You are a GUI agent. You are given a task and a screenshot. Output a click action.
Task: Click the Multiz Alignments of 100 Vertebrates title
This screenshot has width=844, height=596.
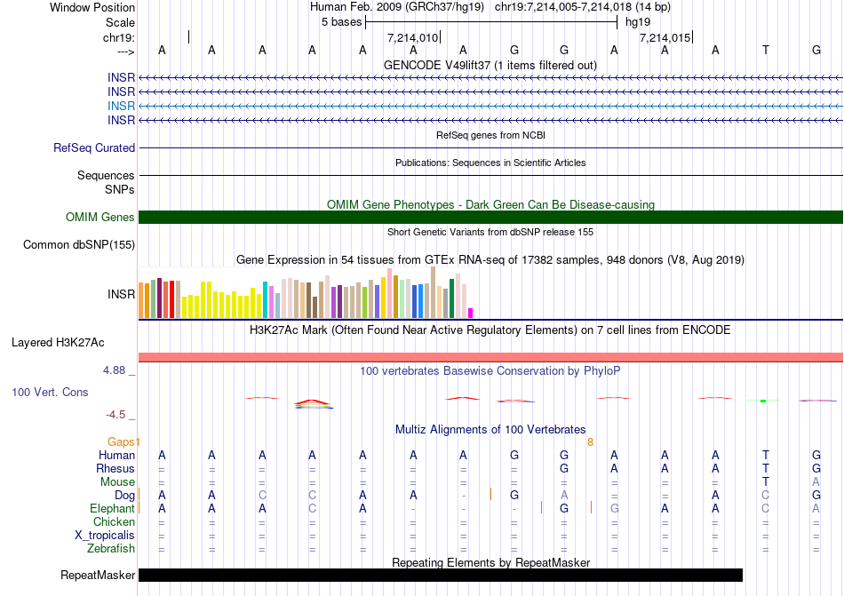490,430
